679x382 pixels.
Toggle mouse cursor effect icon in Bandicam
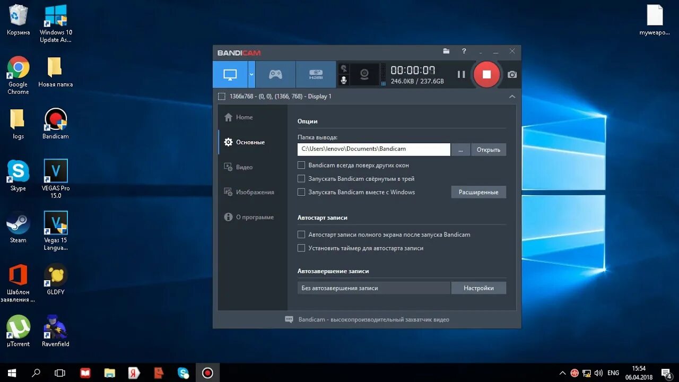(x=344, y=68)
